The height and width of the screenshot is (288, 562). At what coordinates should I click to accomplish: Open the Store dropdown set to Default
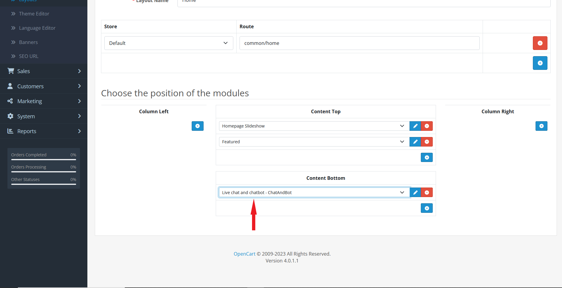pyautogui.click(x=169, y=43)
